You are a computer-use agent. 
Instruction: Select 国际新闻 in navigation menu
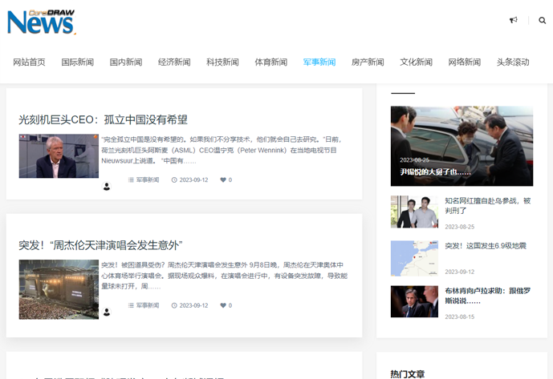coord(77,62)
